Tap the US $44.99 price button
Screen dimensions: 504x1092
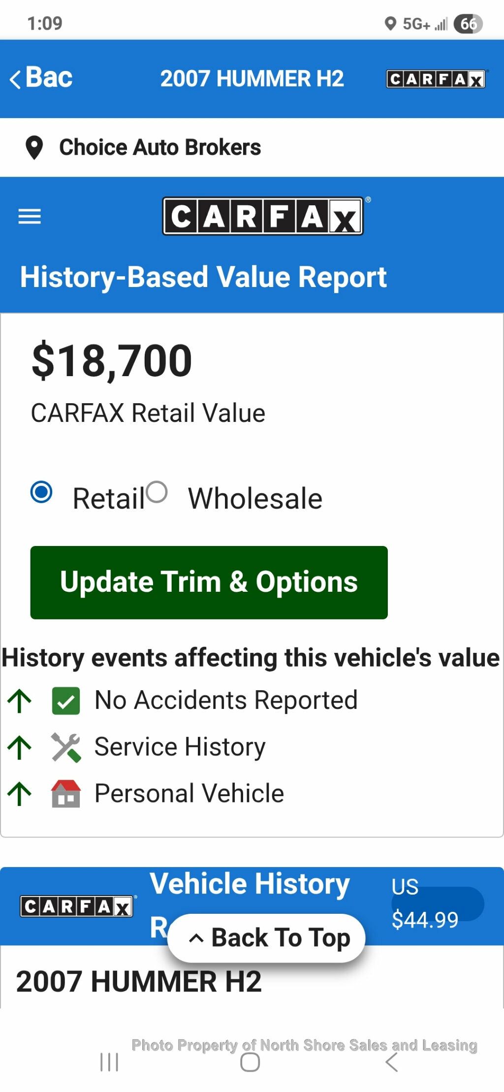tap(437, 904)
